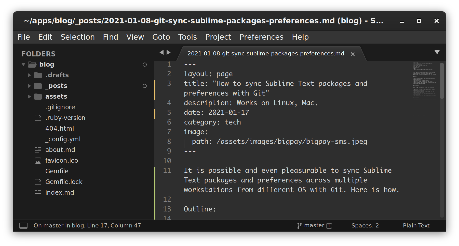The width and height of the screenshot is (459, 246).
Task: Click the file icon beside Gemfile.lock
Action: click(38, 182)
